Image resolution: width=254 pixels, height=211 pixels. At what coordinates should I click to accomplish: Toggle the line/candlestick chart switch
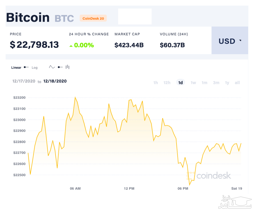[x=60, y=67]
